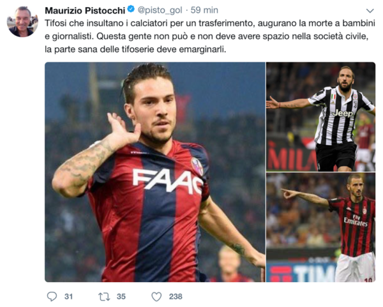Click the Jeep logo on striped jersey
This screenshot has height=307, width=383.
click(x=343, y=114)
